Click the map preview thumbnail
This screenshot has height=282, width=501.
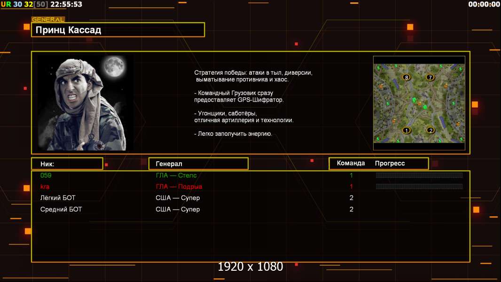(419, 103)
